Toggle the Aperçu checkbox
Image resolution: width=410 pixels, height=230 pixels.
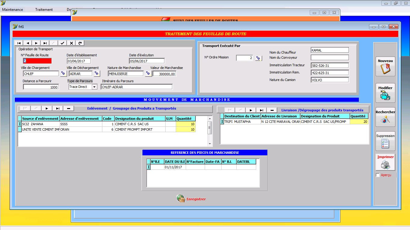(378, 175)
